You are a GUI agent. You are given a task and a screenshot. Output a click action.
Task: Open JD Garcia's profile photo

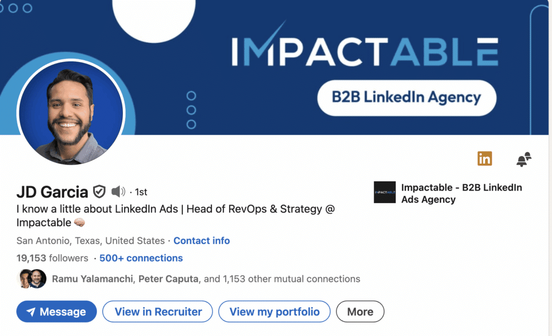tap(71, 113)
